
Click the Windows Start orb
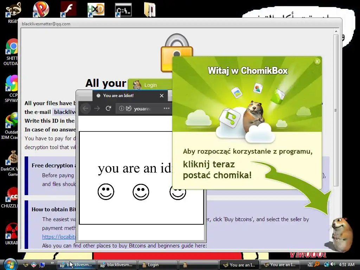pos(10,264)
